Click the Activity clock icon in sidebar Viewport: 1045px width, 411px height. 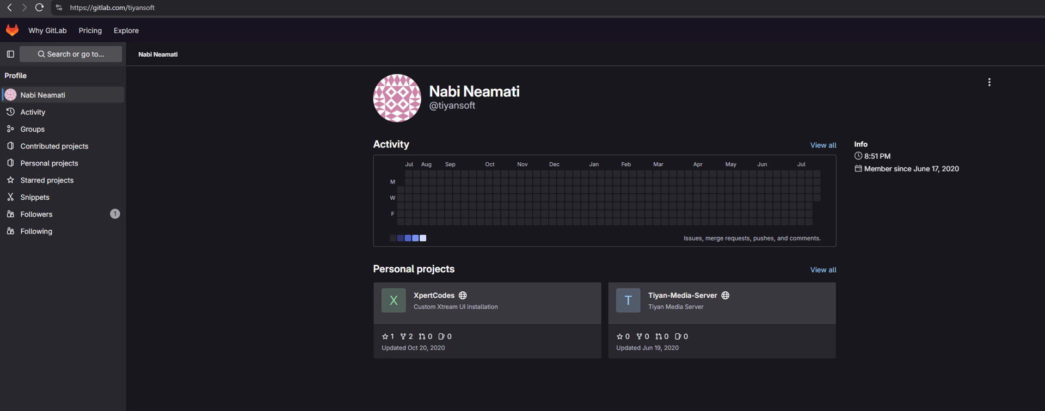click(10, 112)
